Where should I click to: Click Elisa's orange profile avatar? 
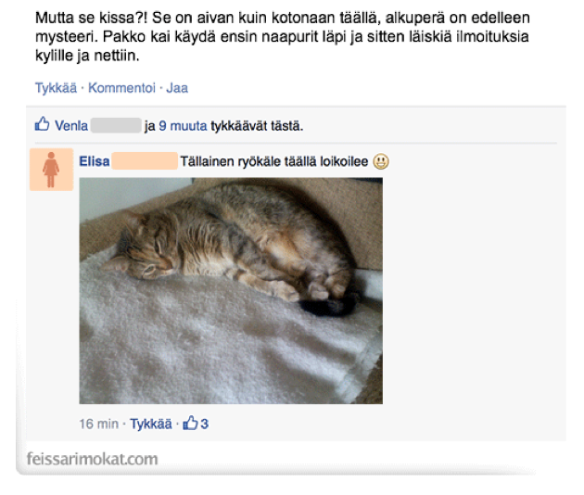pos(51,170)
